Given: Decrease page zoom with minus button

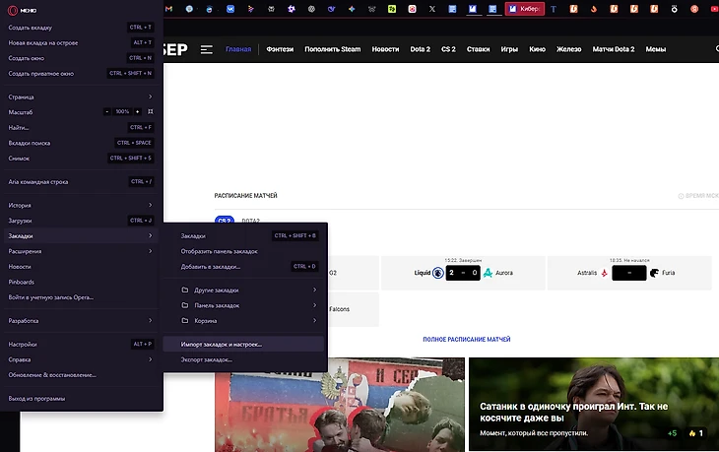Looking at the screenshot, I should [x=107, y=111].
